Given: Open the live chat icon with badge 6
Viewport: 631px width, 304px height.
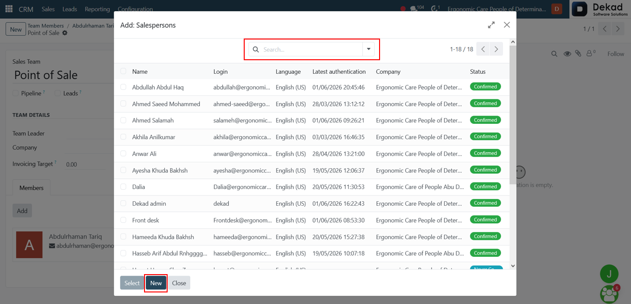Looking at the screenshot, I should [x=609, y=293].
